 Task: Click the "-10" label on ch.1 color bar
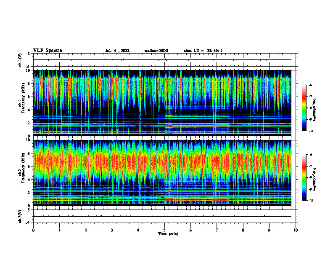click(311, 131)
